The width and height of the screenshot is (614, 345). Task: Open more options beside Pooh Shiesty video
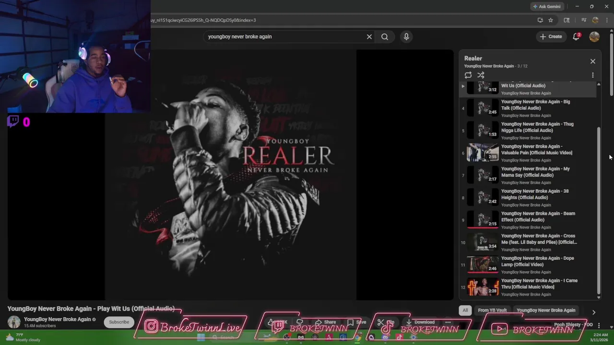click(x=599, y=325)
